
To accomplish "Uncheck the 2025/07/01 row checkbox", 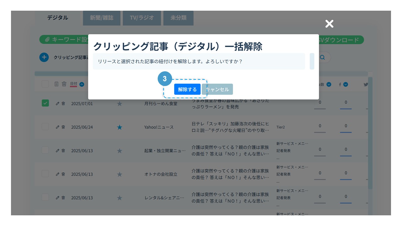I will [45, 103].
